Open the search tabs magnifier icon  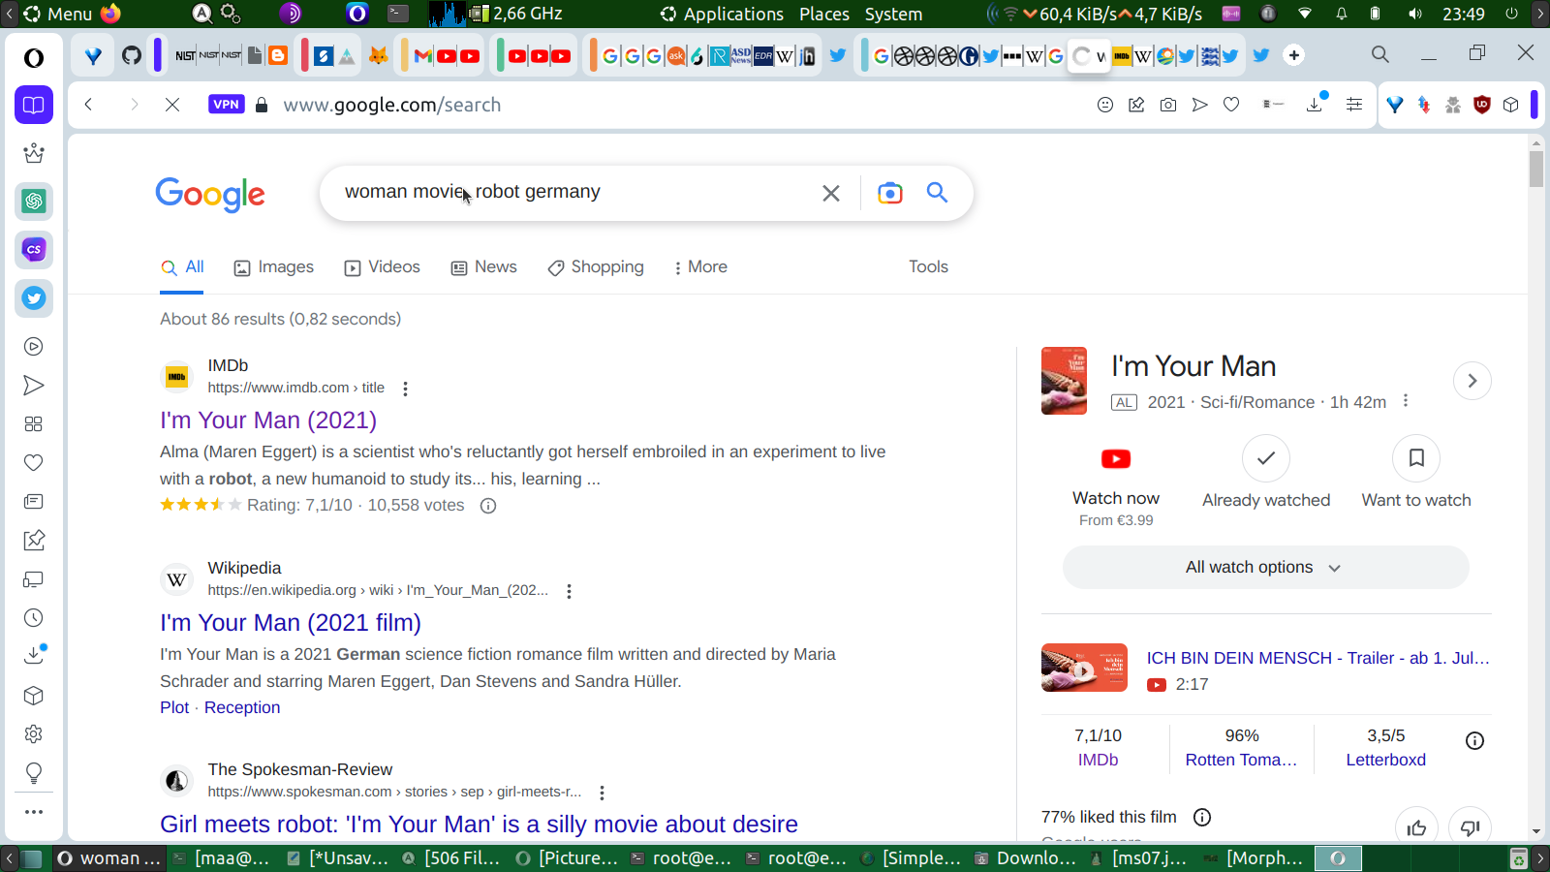(1380, 55)
